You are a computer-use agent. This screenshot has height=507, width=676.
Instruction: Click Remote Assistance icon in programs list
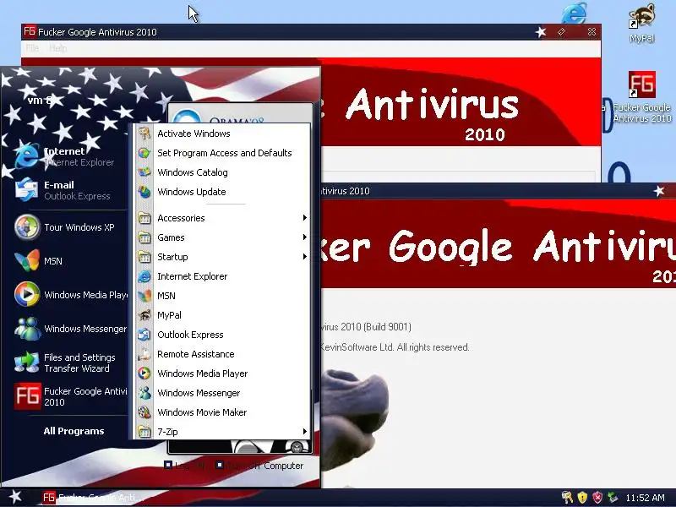pos(144,354)
